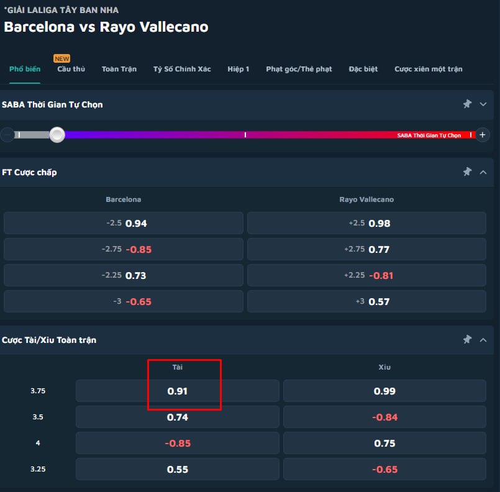Pin the FT Cược chấp section
500x492 pixels.
point(467,172)
